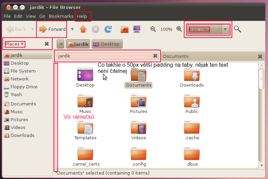Open the Home folder toolbar icon
This screenshot has width=268, height=179.
coord(124,29)
